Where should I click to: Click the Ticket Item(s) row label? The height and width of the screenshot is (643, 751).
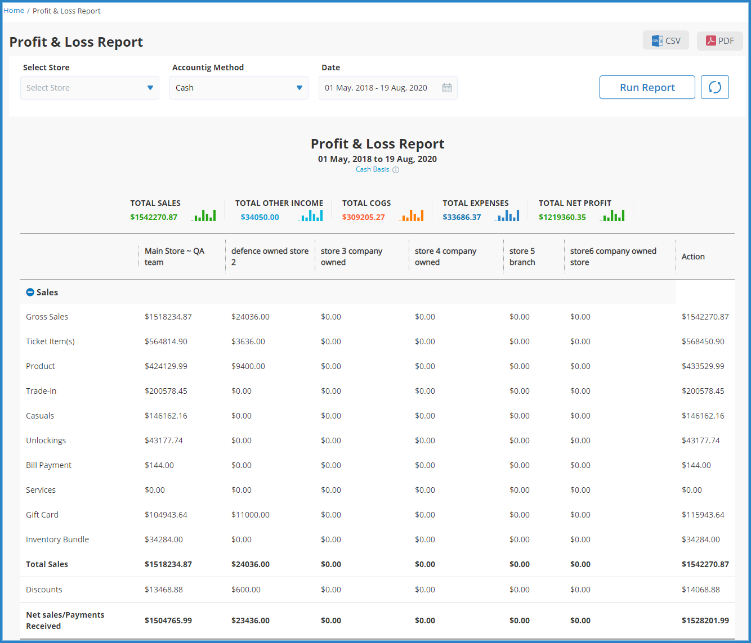(50, 341)
